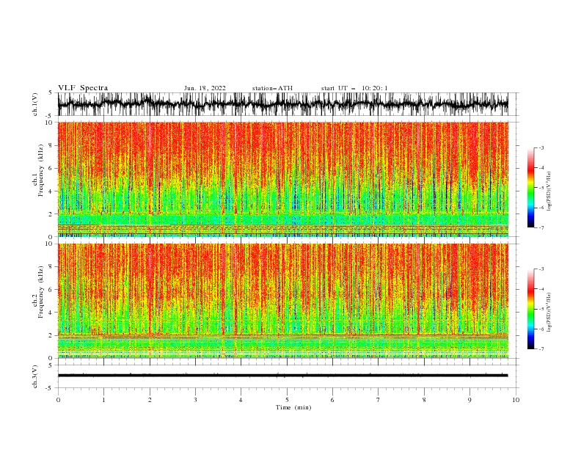This screenshot has height=449, width=581.
Task: Click the ch.1 frequency spectrogram panel
Action: tap(282, 179)
